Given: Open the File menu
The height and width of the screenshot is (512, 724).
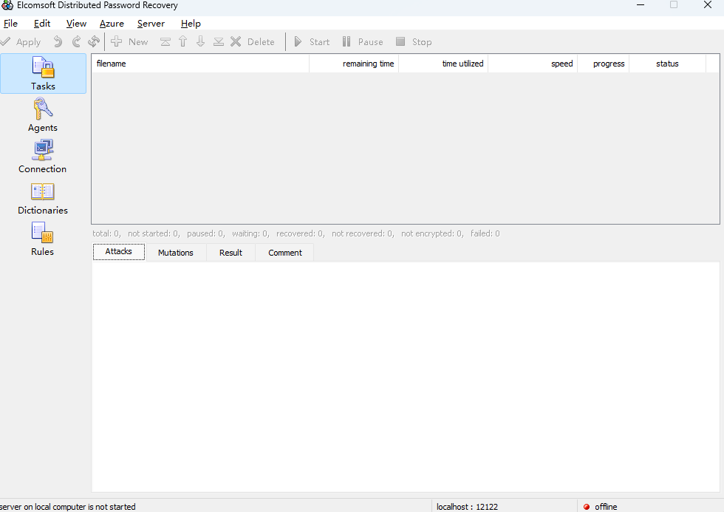Looking at the screenshot, I should (x=10, y=24).
